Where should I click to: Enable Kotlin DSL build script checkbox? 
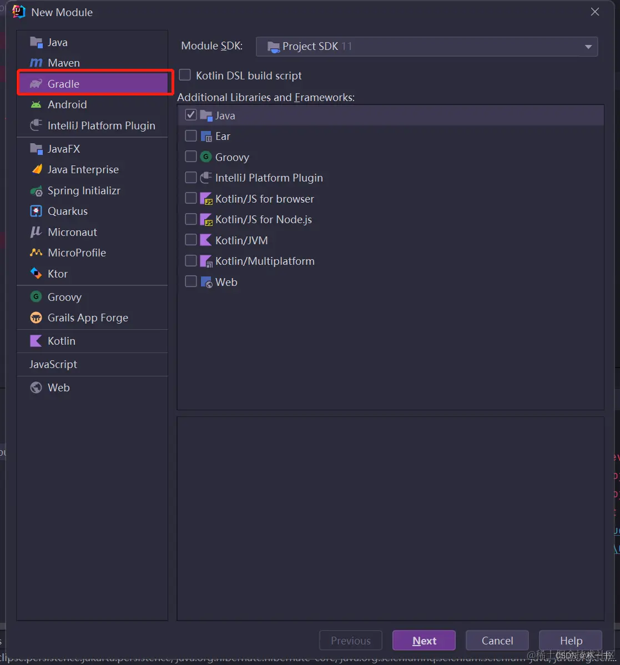click(x=185, y=75)
